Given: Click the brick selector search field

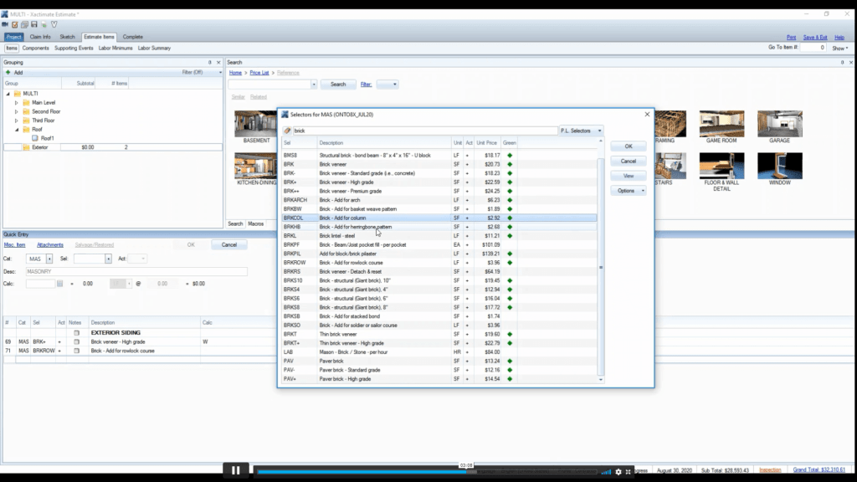Looking at the screenshot, I should pos(425,131).
